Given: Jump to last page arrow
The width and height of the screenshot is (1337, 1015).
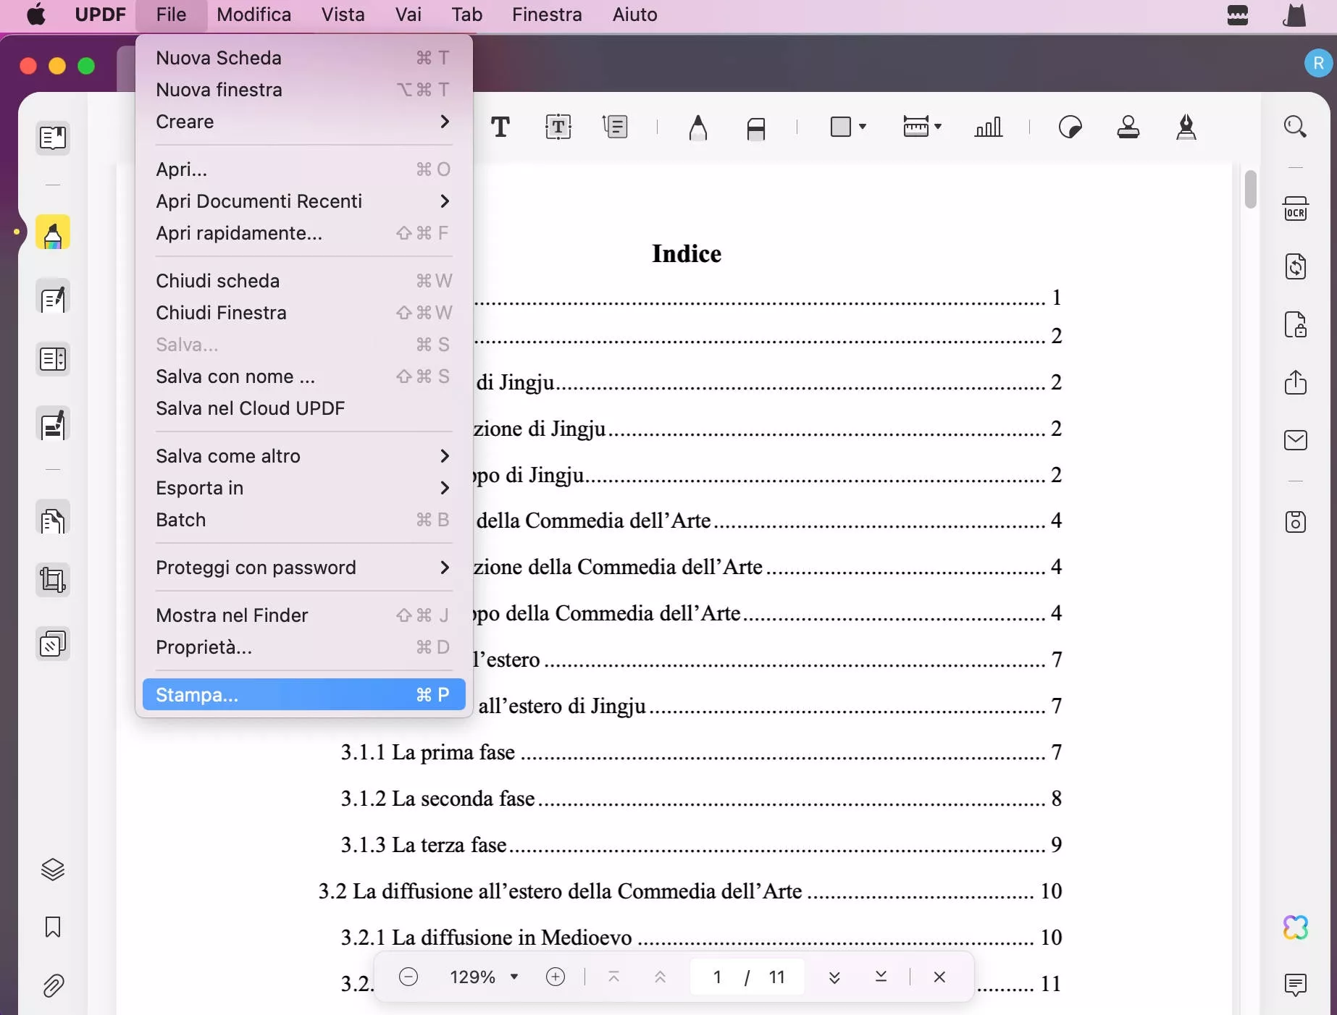Looking at the screenshot, I should pyautogui.click(x=881, y=977).
